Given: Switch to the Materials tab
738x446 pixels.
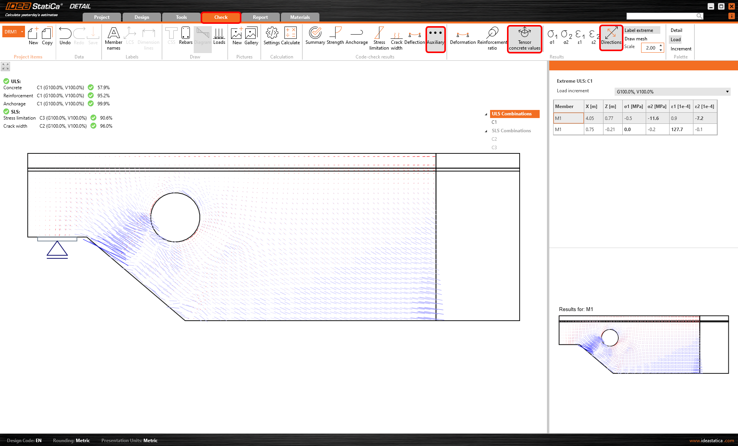Looking at the screenshot, I should [x=300, y=17].
